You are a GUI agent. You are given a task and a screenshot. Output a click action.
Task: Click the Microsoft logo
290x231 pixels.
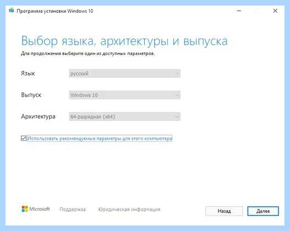(x=36, y=209)
